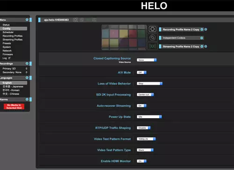The width and height of the screenshot is (234, 170).
Task: Open the Log page
Action: (x=5, y=58)
